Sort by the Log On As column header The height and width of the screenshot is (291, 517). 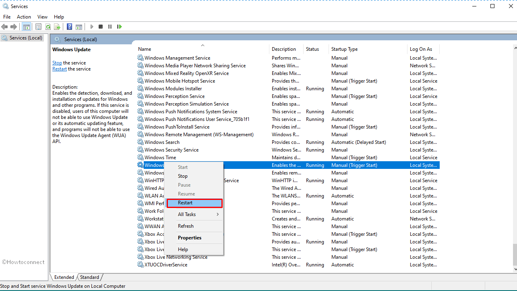(423, 49)
